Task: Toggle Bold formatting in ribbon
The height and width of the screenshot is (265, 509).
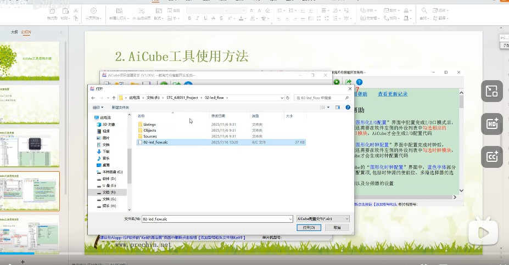Action: click(189, 19)
